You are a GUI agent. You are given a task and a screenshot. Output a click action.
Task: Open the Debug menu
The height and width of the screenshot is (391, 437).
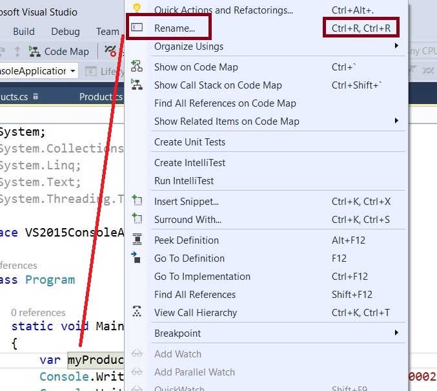[65, 32]
